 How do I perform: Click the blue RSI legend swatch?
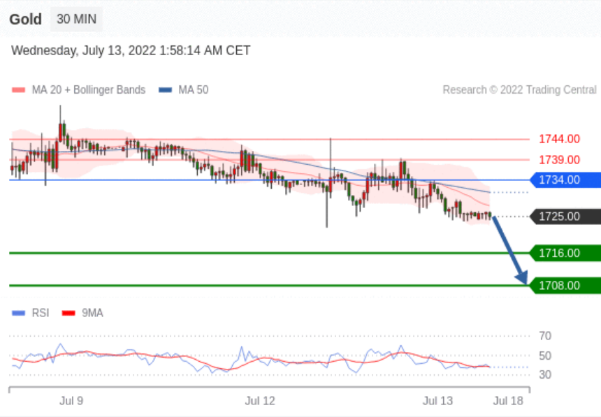click(x=18, y=313)
